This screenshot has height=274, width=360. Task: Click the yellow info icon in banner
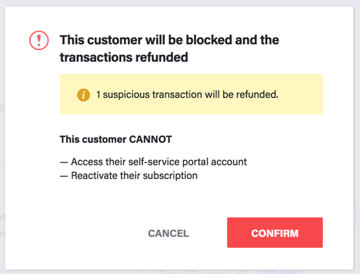click(x=83, y=95)
